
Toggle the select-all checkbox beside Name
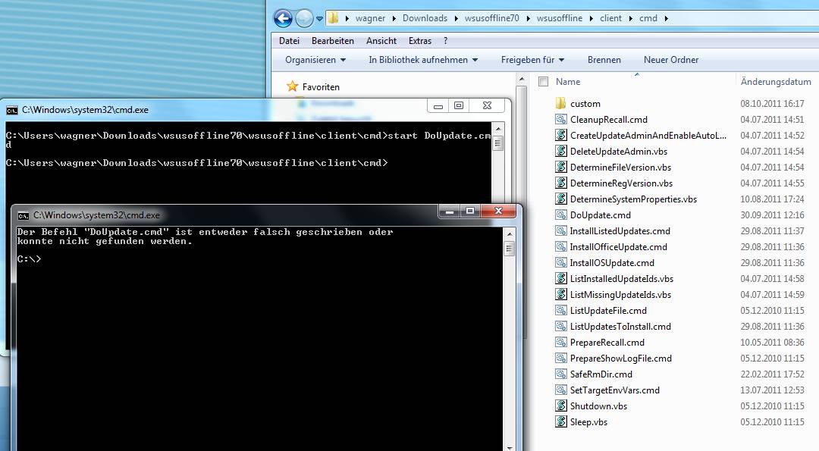pos(543,82)
